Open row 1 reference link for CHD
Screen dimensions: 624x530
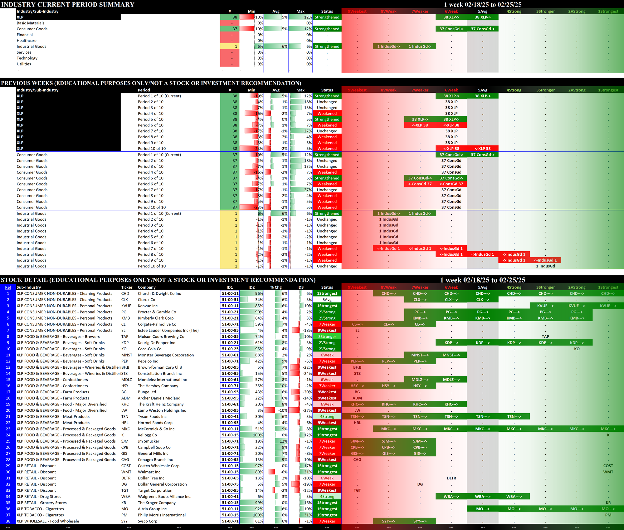tap(8, 293)
